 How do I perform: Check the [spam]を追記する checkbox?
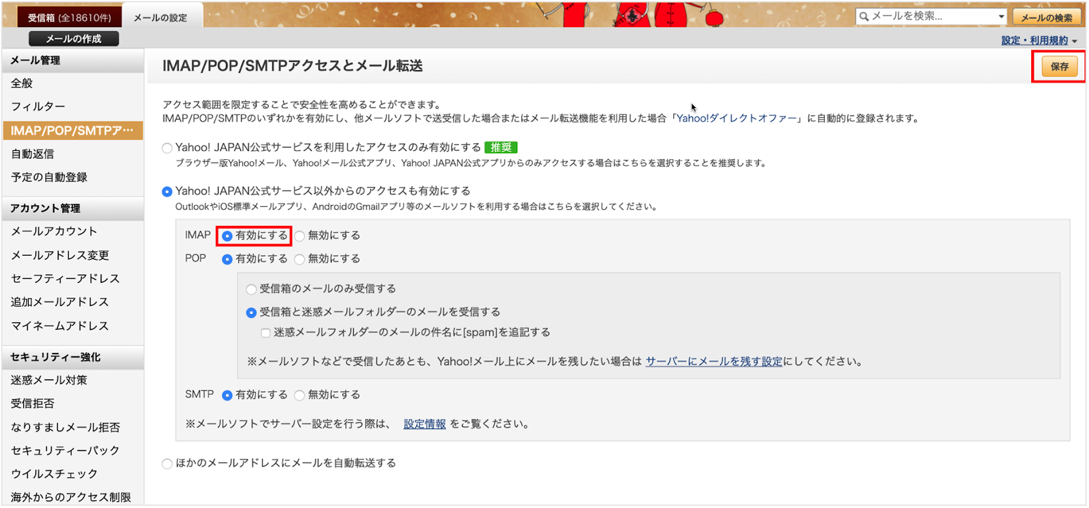click(x=265, y=333)
